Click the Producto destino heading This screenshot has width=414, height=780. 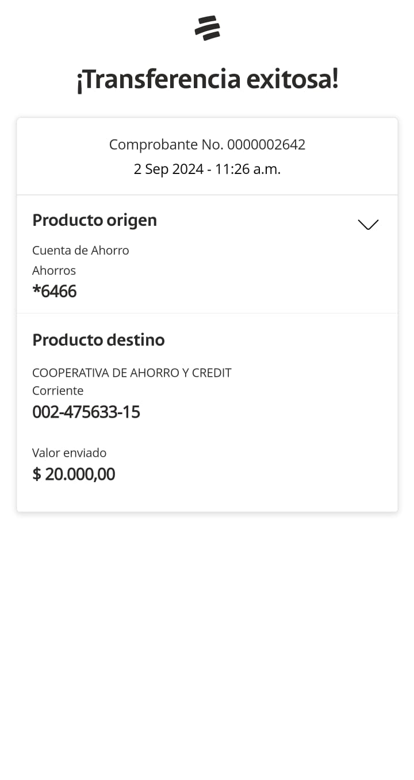[98, 340]
